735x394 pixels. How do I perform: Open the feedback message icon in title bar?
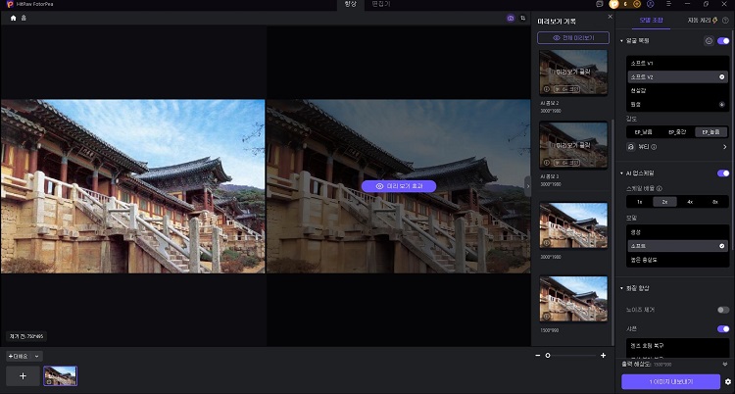(600, 4)
